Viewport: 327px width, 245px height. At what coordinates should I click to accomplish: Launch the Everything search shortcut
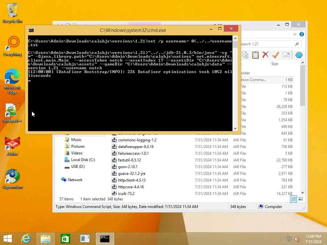(x=12, y=46)
